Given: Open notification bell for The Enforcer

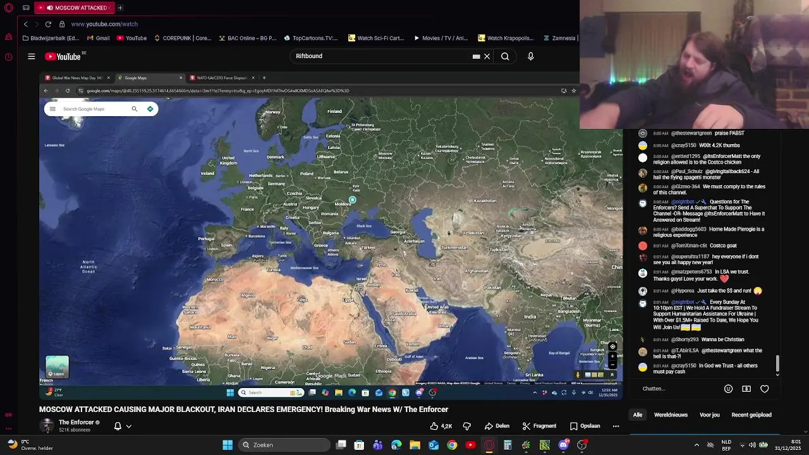Looking at the screenshot, I should pyautogui.click(x=118, y=426).
